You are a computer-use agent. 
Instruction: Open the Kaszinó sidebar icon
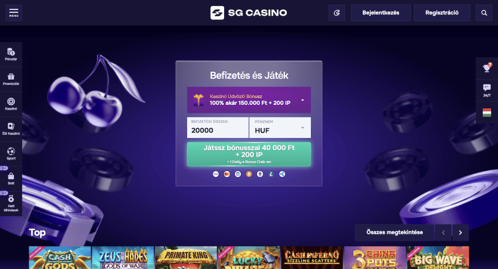11,104
